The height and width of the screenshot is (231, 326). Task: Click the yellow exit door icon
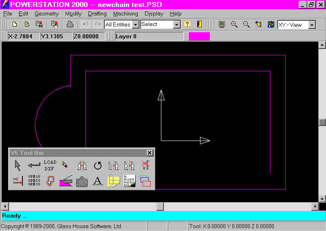tap(199, 24)
